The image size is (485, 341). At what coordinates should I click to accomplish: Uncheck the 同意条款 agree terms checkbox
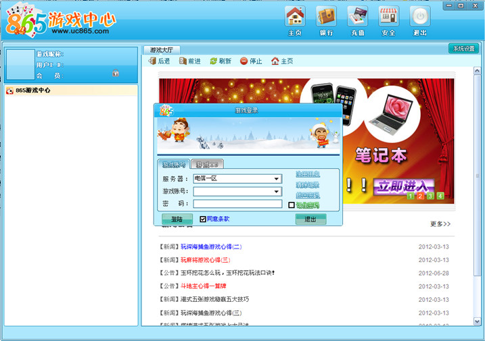pyautogui.click(x=203, y=219)
